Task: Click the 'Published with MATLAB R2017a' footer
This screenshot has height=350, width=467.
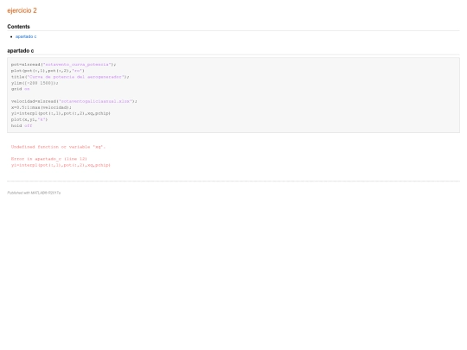Action: (x=34, y=193)
